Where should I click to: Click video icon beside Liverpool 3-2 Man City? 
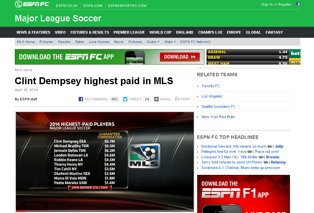pyautogui.click(x=261, y=157)
